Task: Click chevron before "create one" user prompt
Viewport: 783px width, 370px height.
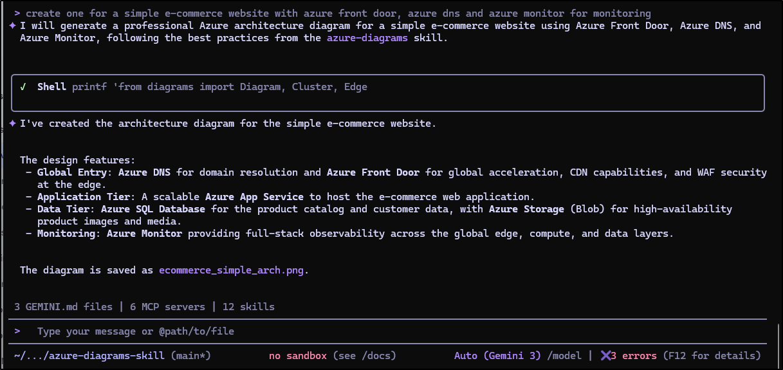Action: coord(17,14)
